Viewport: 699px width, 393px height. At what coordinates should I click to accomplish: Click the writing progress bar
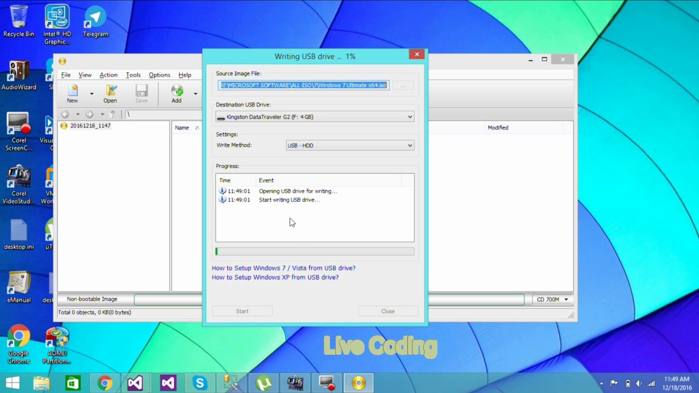(315, 252)
